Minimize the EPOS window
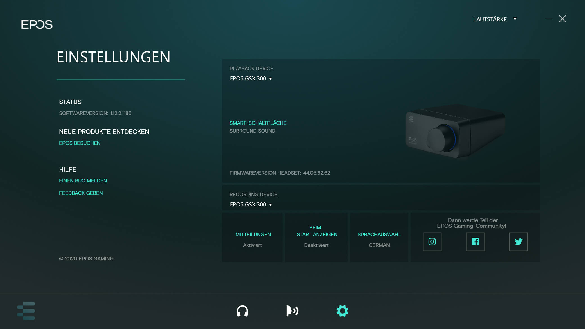585x329 pixels. 549,19
